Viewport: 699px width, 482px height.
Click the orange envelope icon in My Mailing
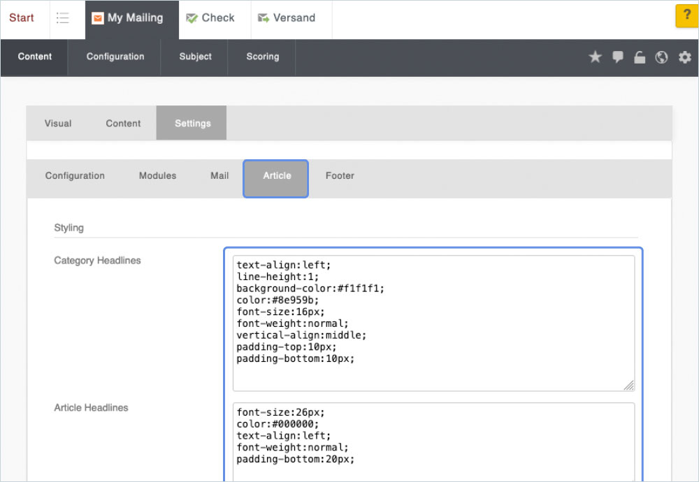click(97, 18)
